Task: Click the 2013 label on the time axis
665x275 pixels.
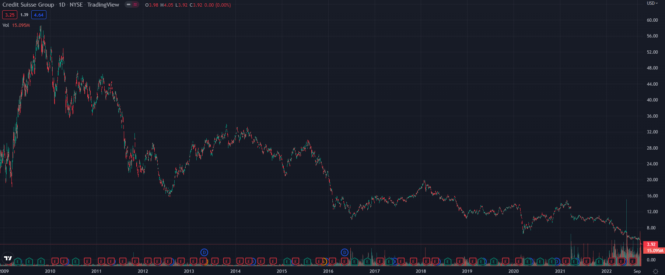Action: pos(189,271)
